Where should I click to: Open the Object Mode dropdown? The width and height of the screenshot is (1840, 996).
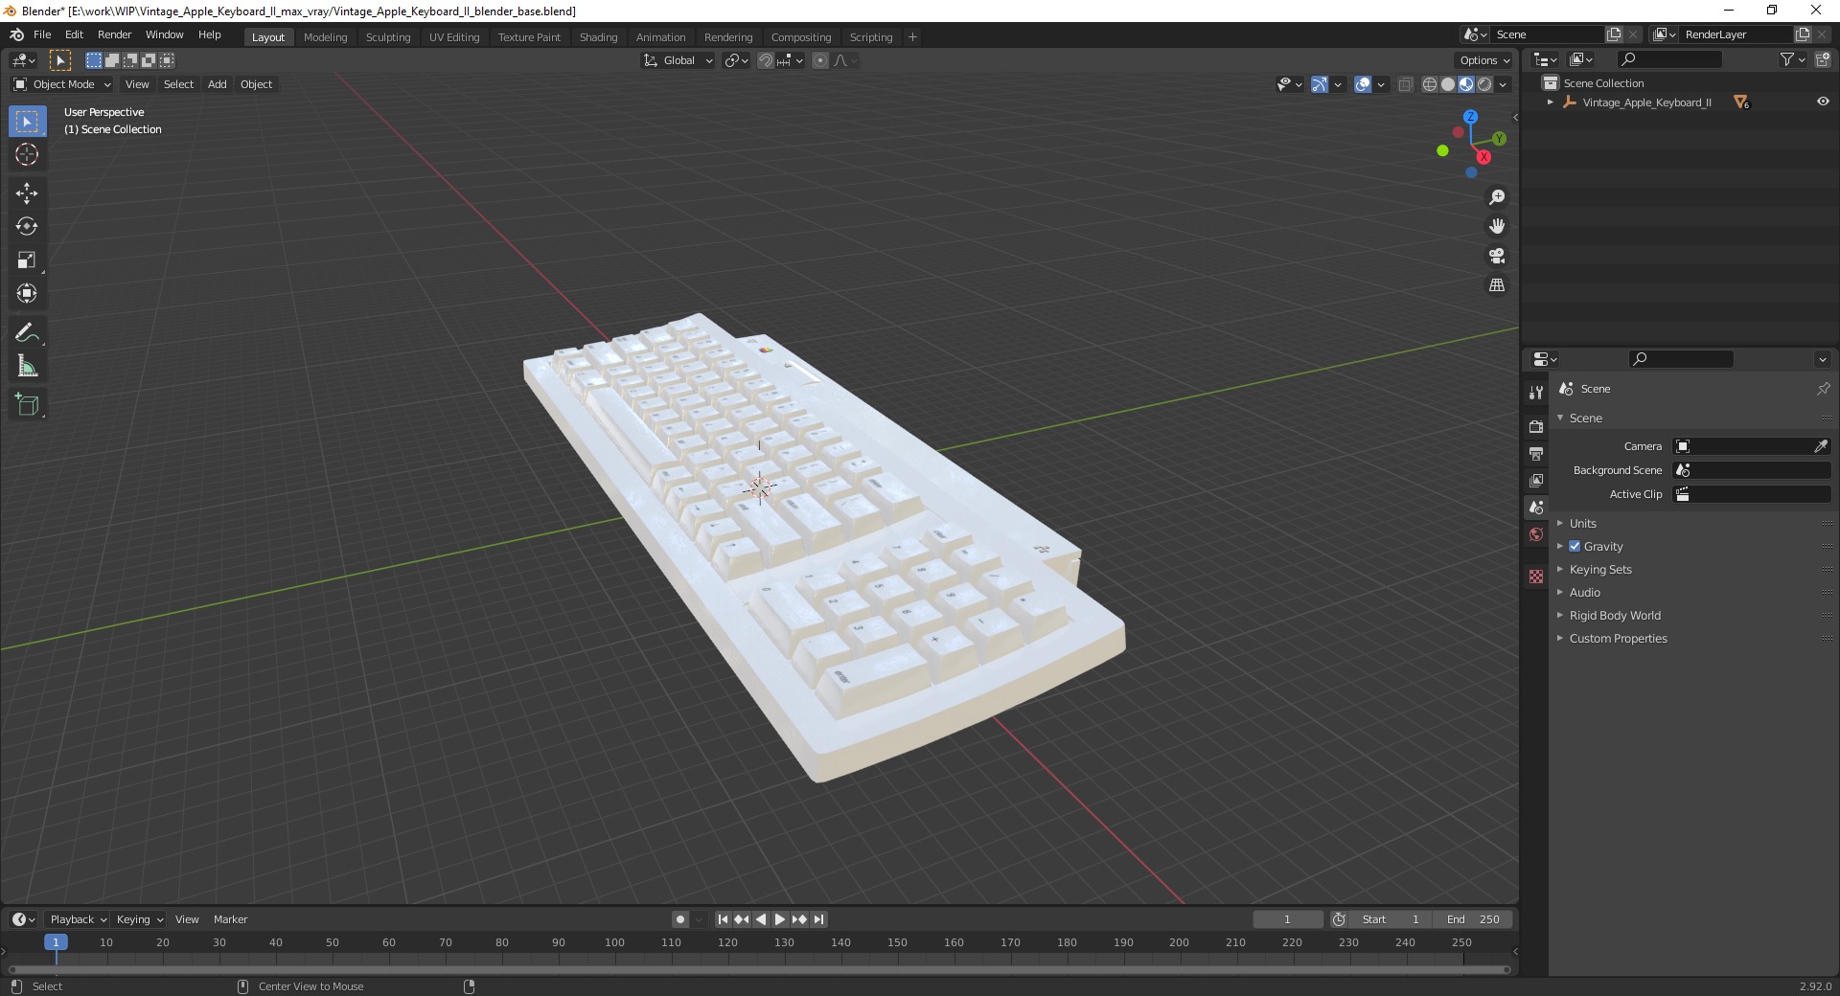tap(62, 84)
